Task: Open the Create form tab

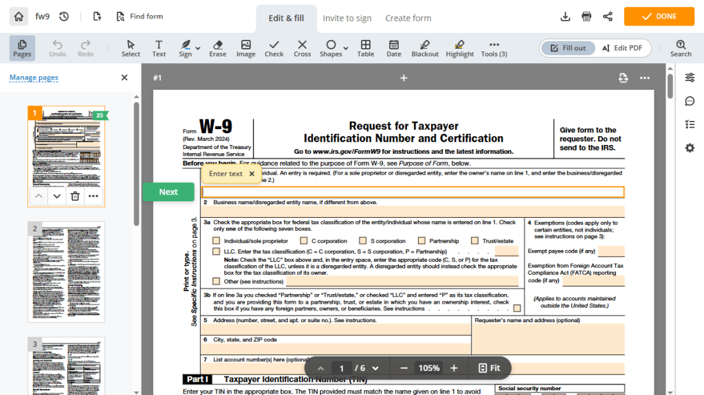Action: (408, 19)
